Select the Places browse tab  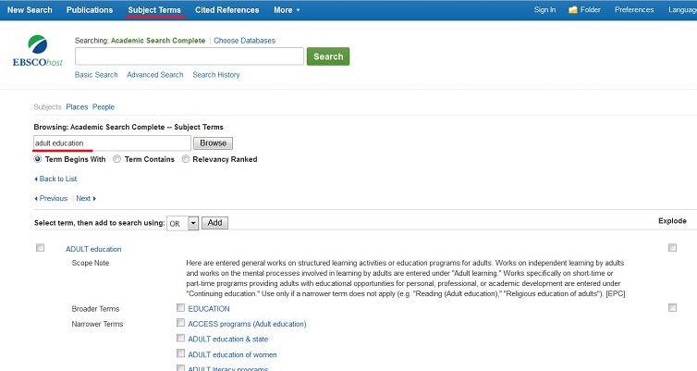point(77,106)
